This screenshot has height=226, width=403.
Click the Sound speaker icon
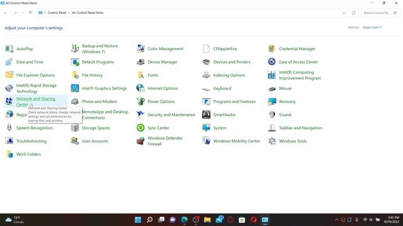coord(271,114)
